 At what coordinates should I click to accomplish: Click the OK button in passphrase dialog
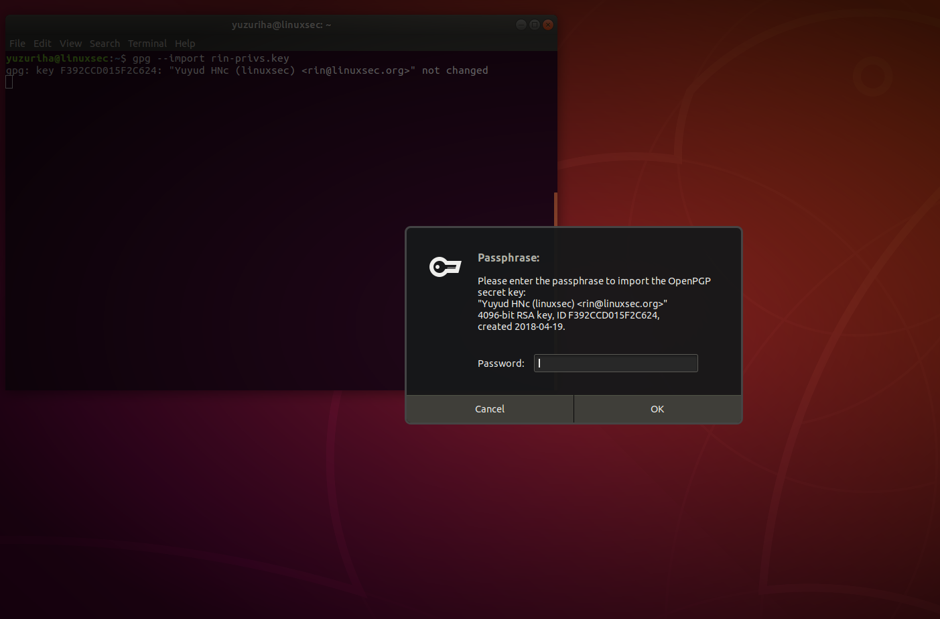click(x=657, y=409)
